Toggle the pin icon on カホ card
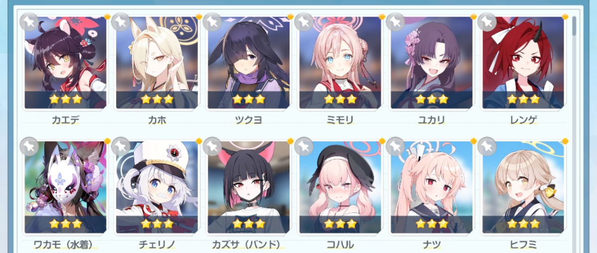 tap(120, 21)
